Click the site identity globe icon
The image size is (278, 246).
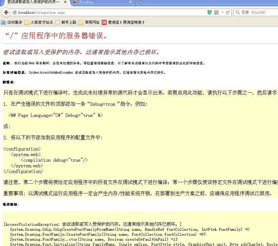[15, 12]
